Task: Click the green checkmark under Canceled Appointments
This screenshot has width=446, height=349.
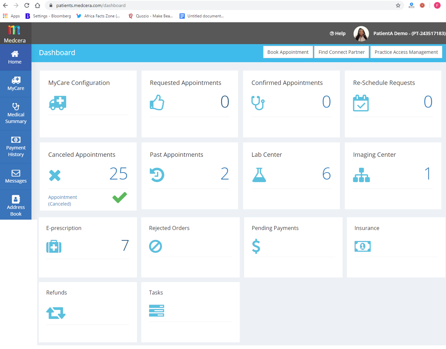Action: click(x=120, y=198)
